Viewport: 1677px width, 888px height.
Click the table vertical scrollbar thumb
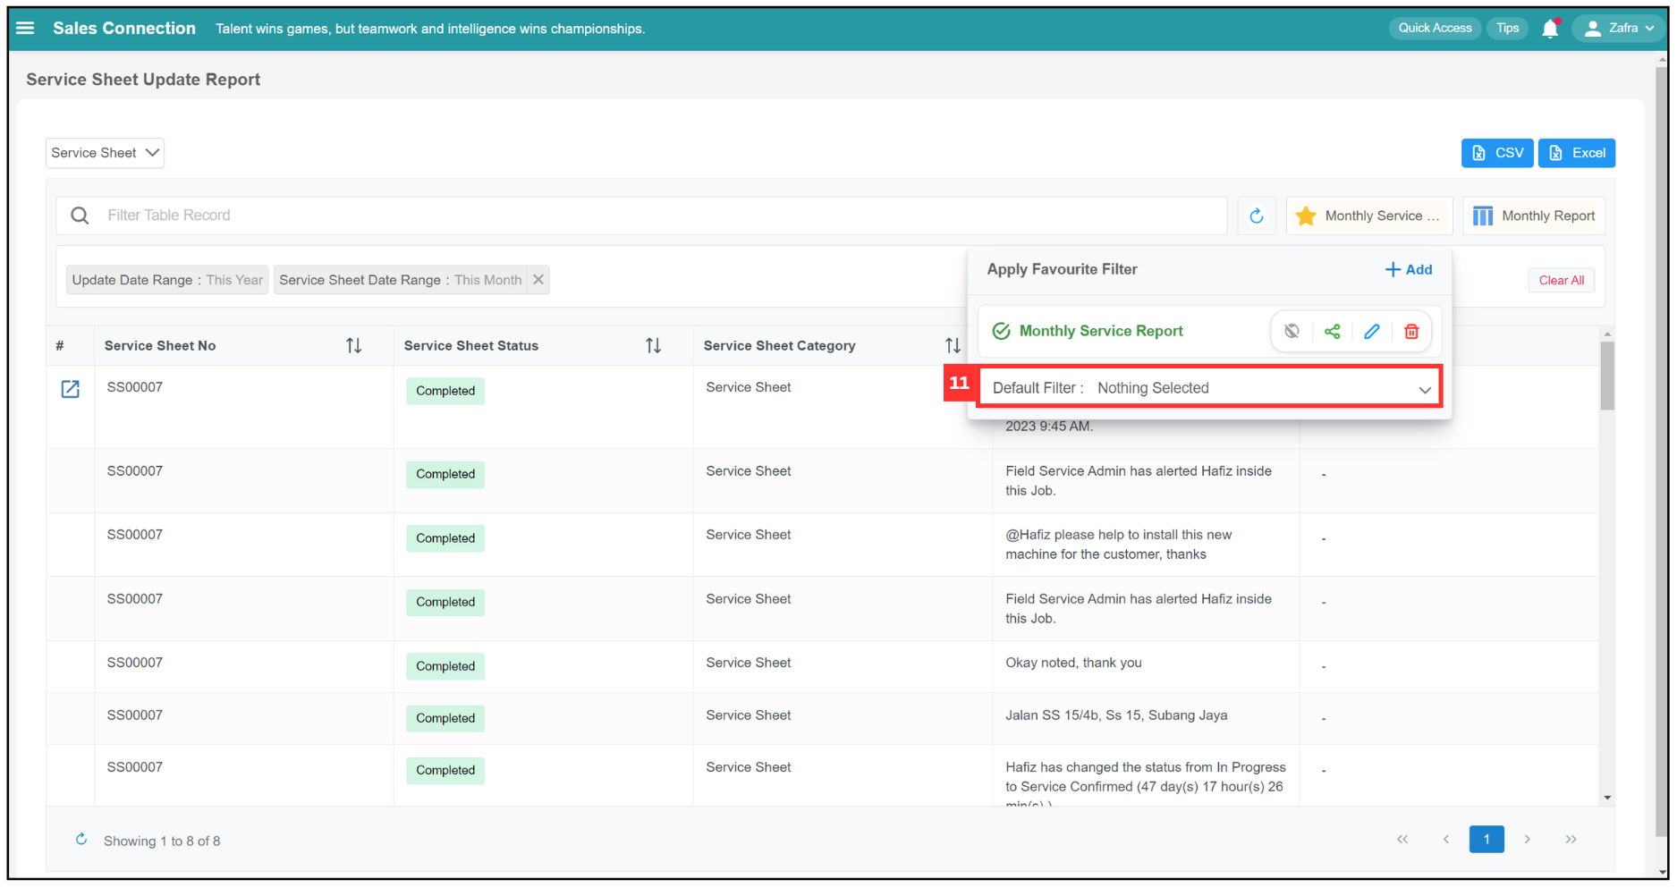[1607, 376]
